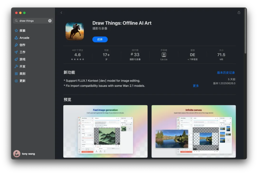Click the 5 天前 release date text
The image size is (258, 174).
(232, 79)
